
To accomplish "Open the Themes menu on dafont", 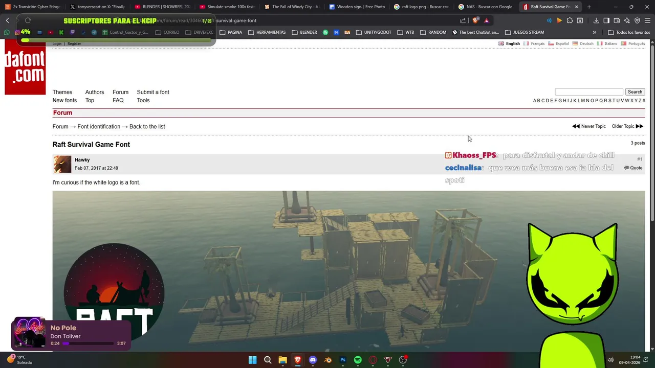I will 62,92.
